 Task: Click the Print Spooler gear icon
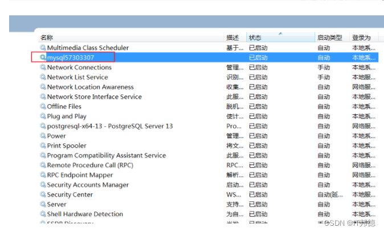coord(43,146)
